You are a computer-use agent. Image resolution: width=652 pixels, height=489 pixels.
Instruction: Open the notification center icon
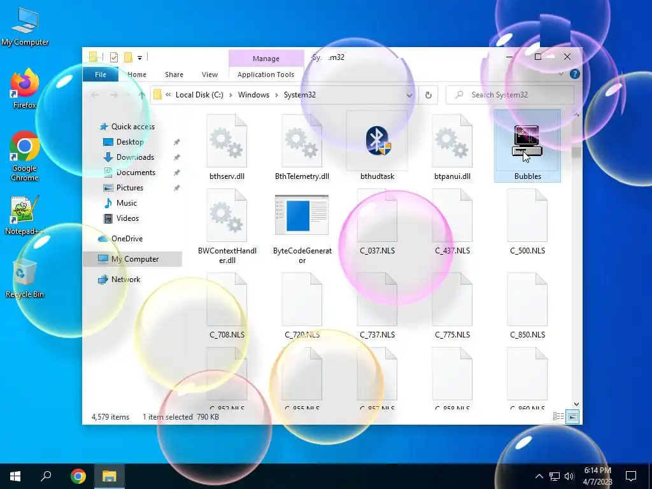(631, 476)
